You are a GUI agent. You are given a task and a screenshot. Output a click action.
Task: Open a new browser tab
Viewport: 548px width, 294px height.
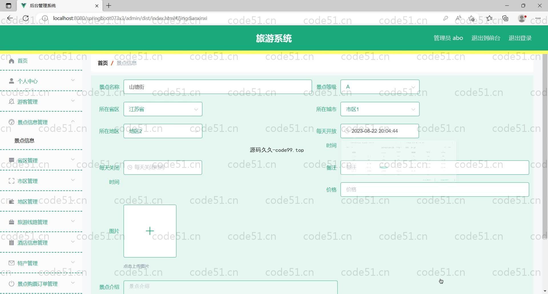coord(109,5)
